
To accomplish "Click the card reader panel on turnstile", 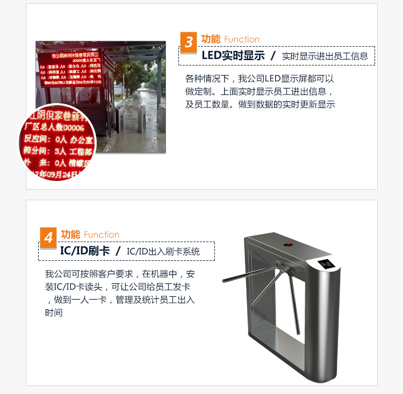I will (x=326, y=264).
